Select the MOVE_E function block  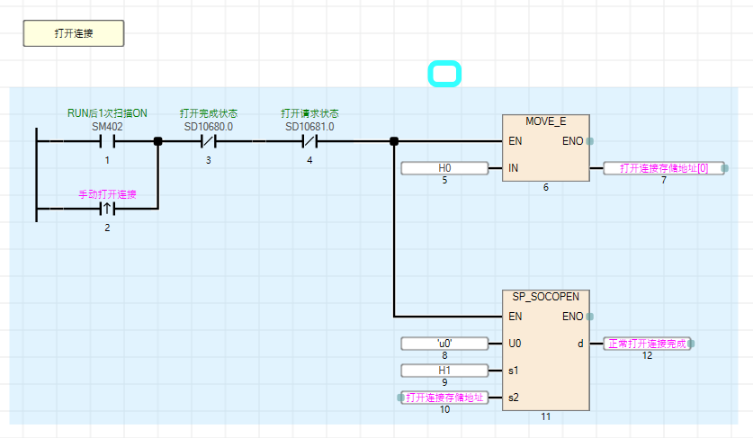tap(545, 148)
